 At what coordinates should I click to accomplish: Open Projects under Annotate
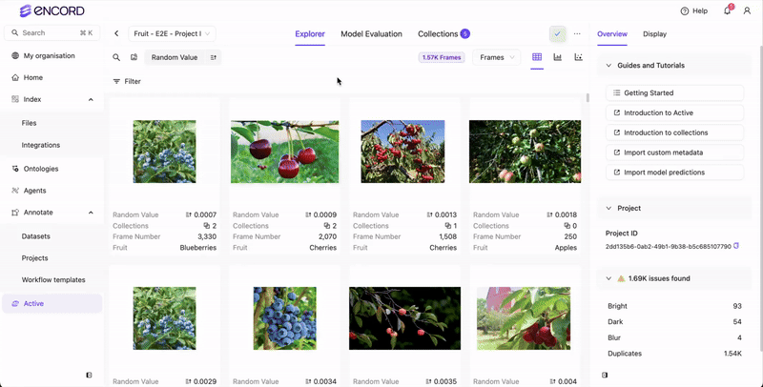click(x=34, y=258)
